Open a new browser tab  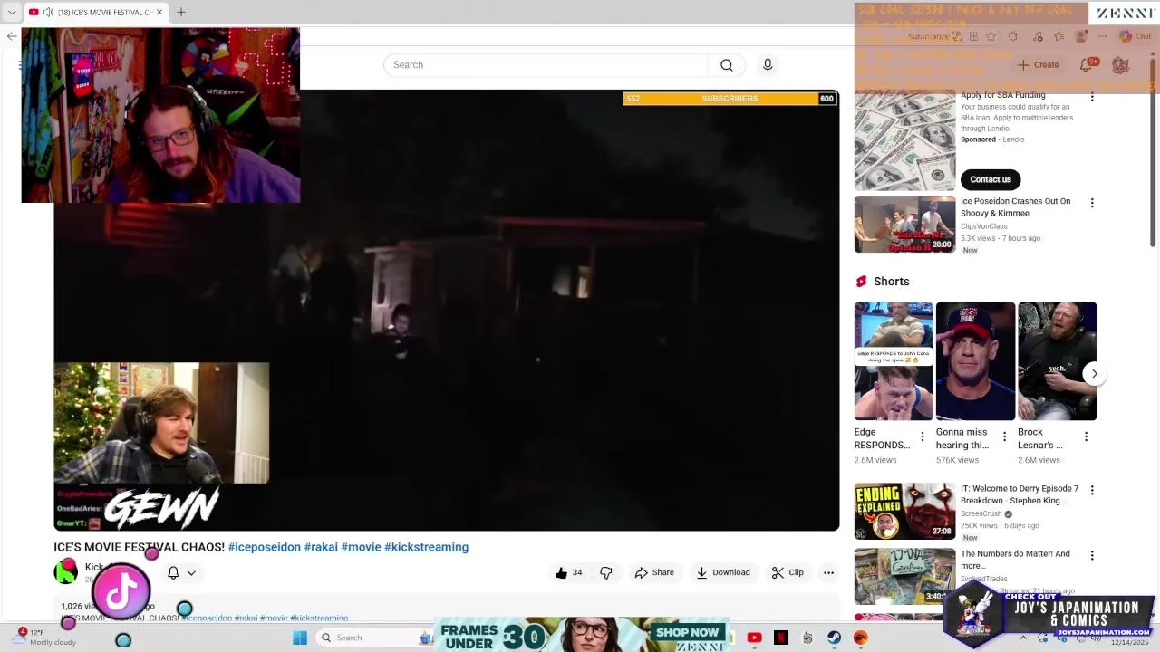[x=180, y=12]
